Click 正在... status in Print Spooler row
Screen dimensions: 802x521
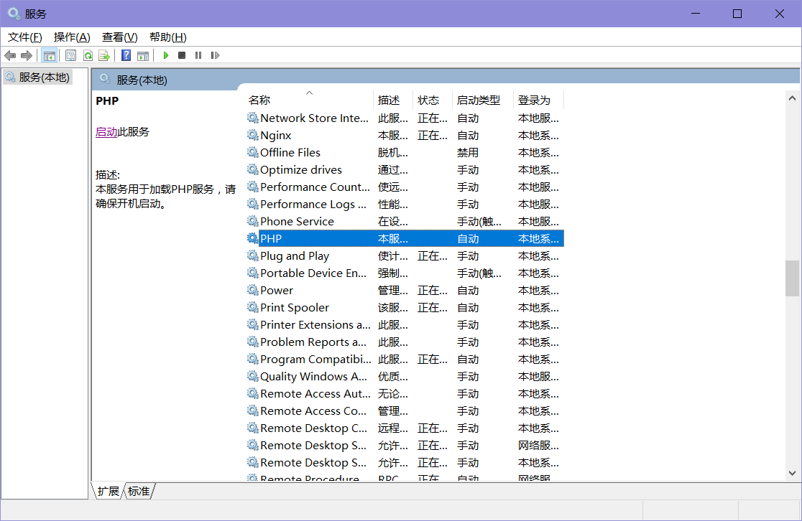(x=432, y=307)
